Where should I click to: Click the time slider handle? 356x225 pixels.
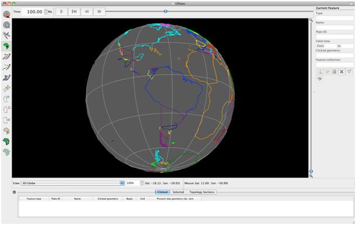[166, 11]
